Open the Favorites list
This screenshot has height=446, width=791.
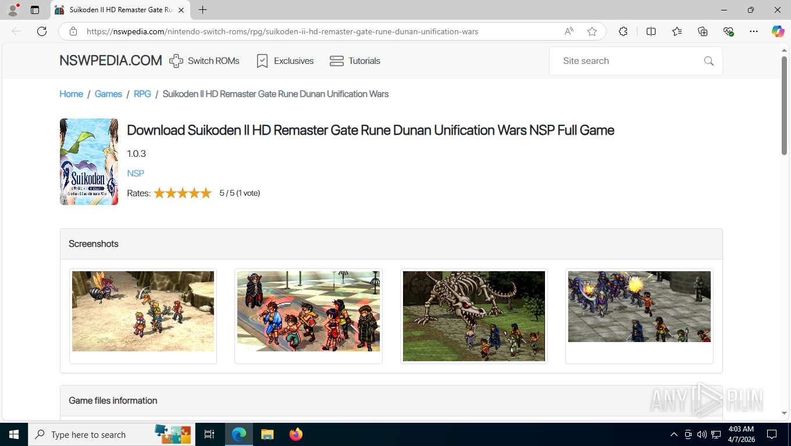point(677,31)
